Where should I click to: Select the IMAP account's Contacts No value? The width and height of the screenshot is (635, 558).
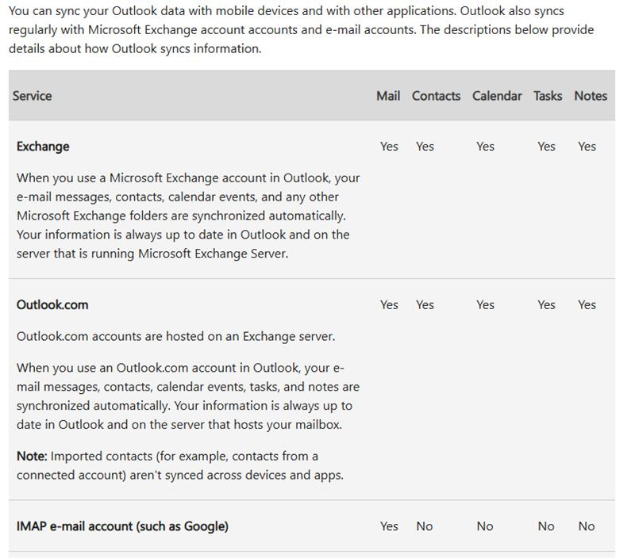(425, 526)
